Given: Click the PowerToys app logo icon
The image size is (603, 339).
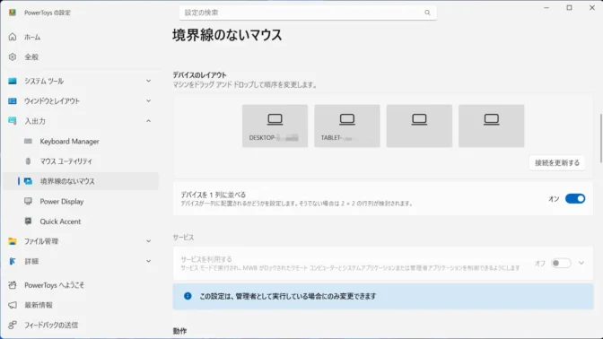Looking at the screenshot, I should [x=13, y=13].
